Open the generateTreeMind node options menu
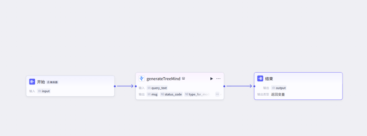The height and width of the screenshot is (136, 367). coord(219,79)
